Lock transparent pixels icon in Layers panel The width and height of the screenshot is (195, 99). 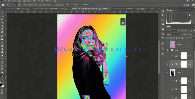pyautogui.click(x=171, y=38)
